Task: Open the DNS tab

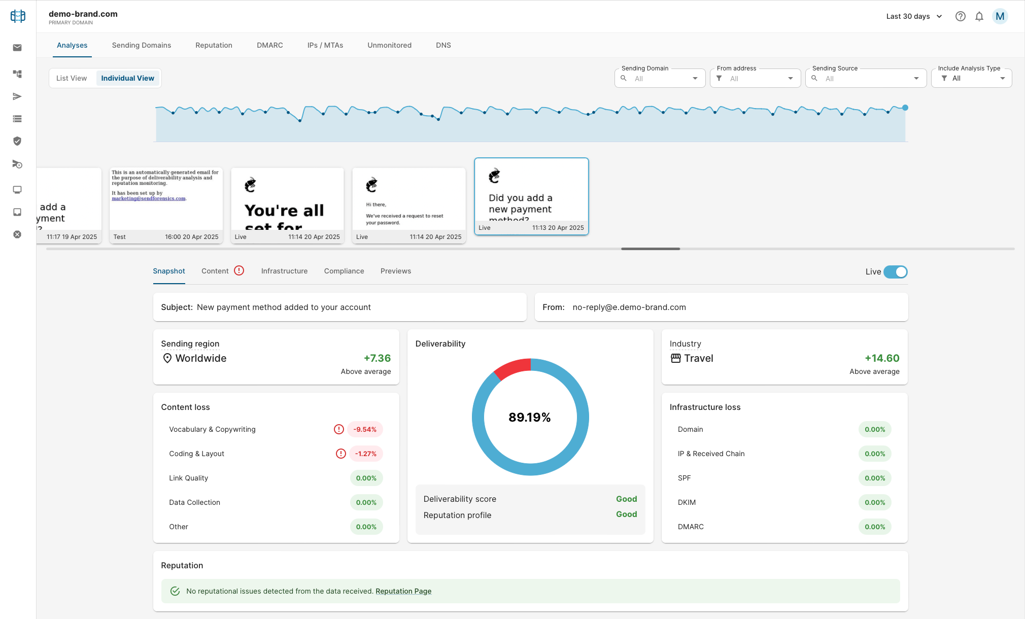Action: click(443, 45)
